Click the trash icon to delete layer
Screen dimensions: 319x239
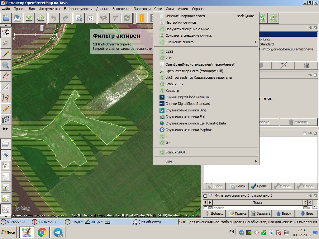coord(307,65)
